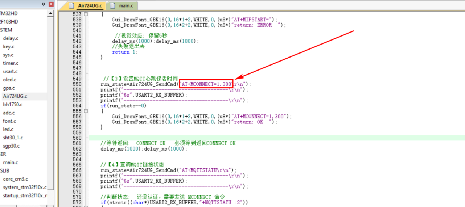This screenshot has width=465, height=207.
Task: Open sys.c in the project tree
Action: 8,55
